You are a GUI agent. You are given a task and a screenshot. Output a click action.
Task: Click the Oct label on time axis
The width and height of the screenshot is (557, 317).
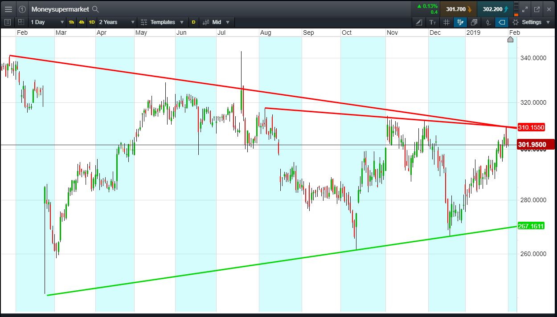[346, 33]
